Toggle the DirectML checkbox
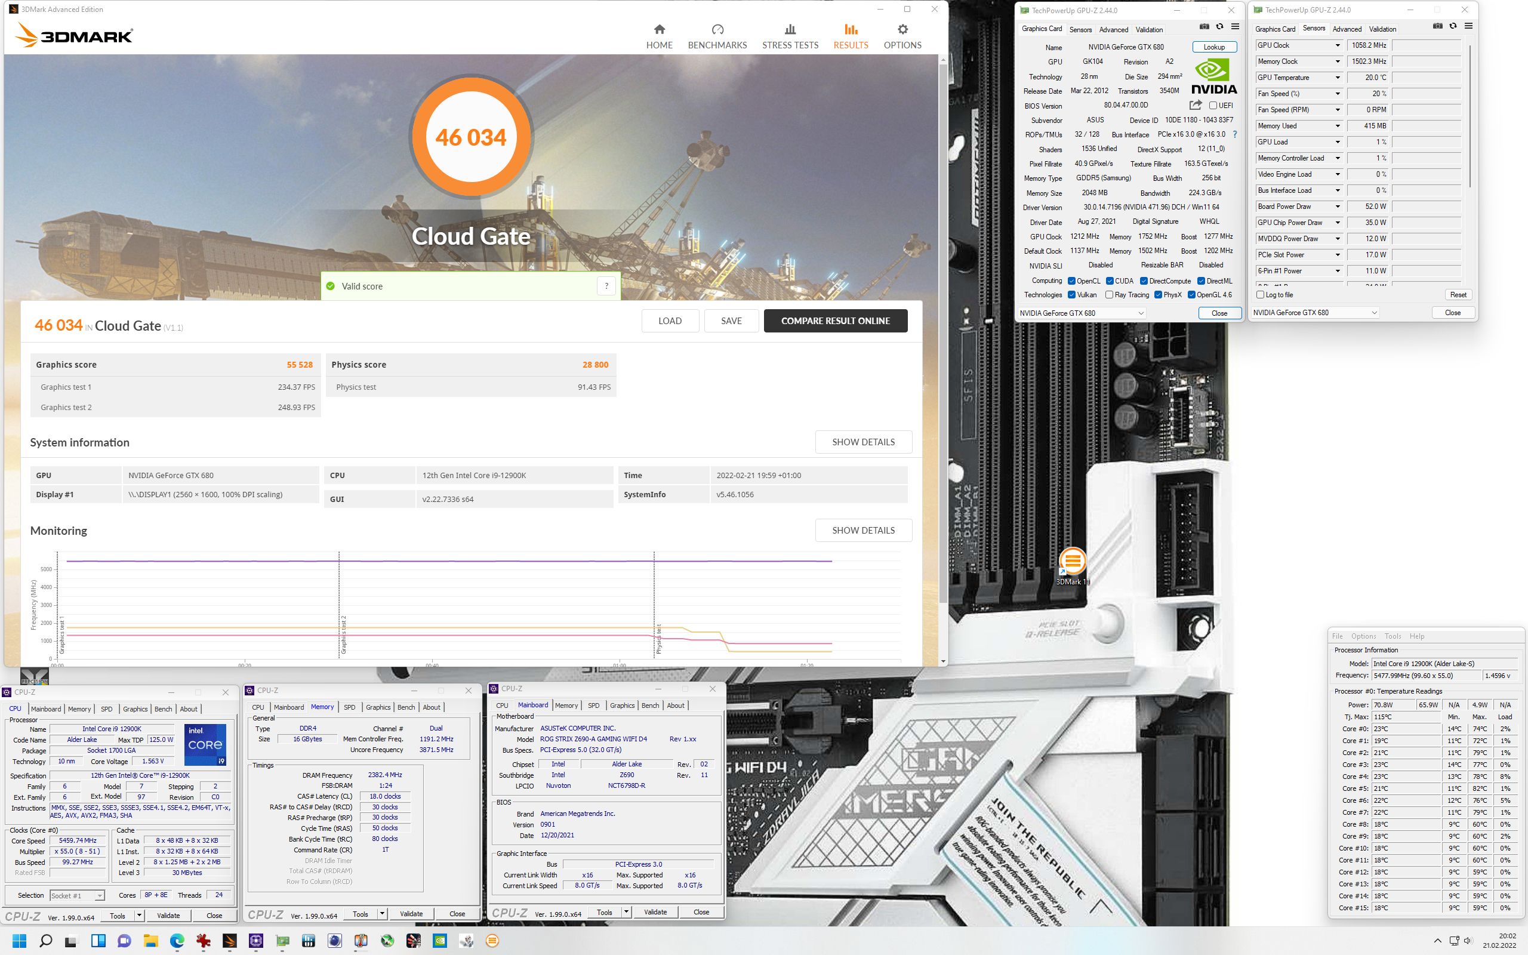Image resolution: width=1528 pixels, height=955 pixels. point(1201,281)
